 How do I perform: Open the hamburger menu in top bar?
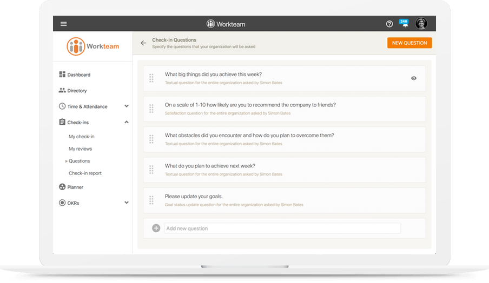(x=64, y=24)
